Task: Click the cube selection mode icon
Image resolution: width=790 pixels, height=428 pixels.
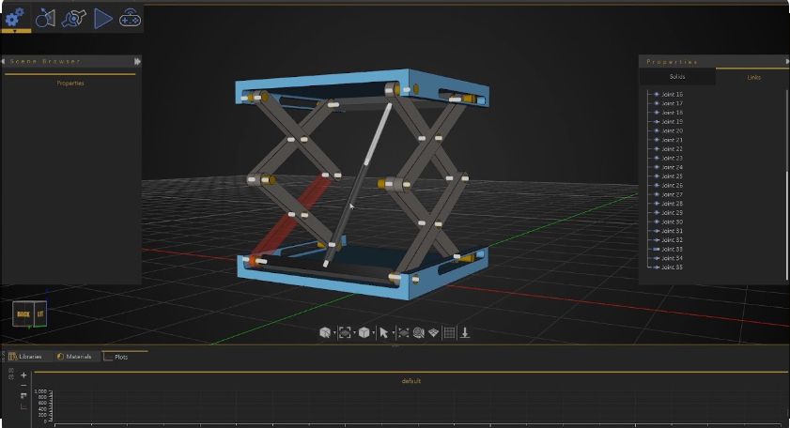Action: tap(325, 332)
